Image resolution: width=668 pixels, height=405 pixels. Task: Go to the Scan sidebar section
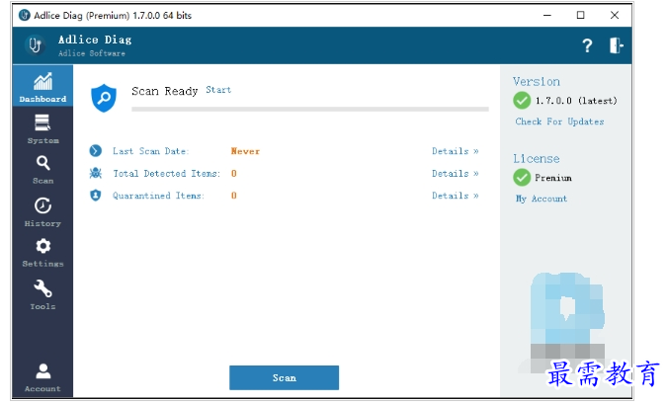[x=42, y=170]
